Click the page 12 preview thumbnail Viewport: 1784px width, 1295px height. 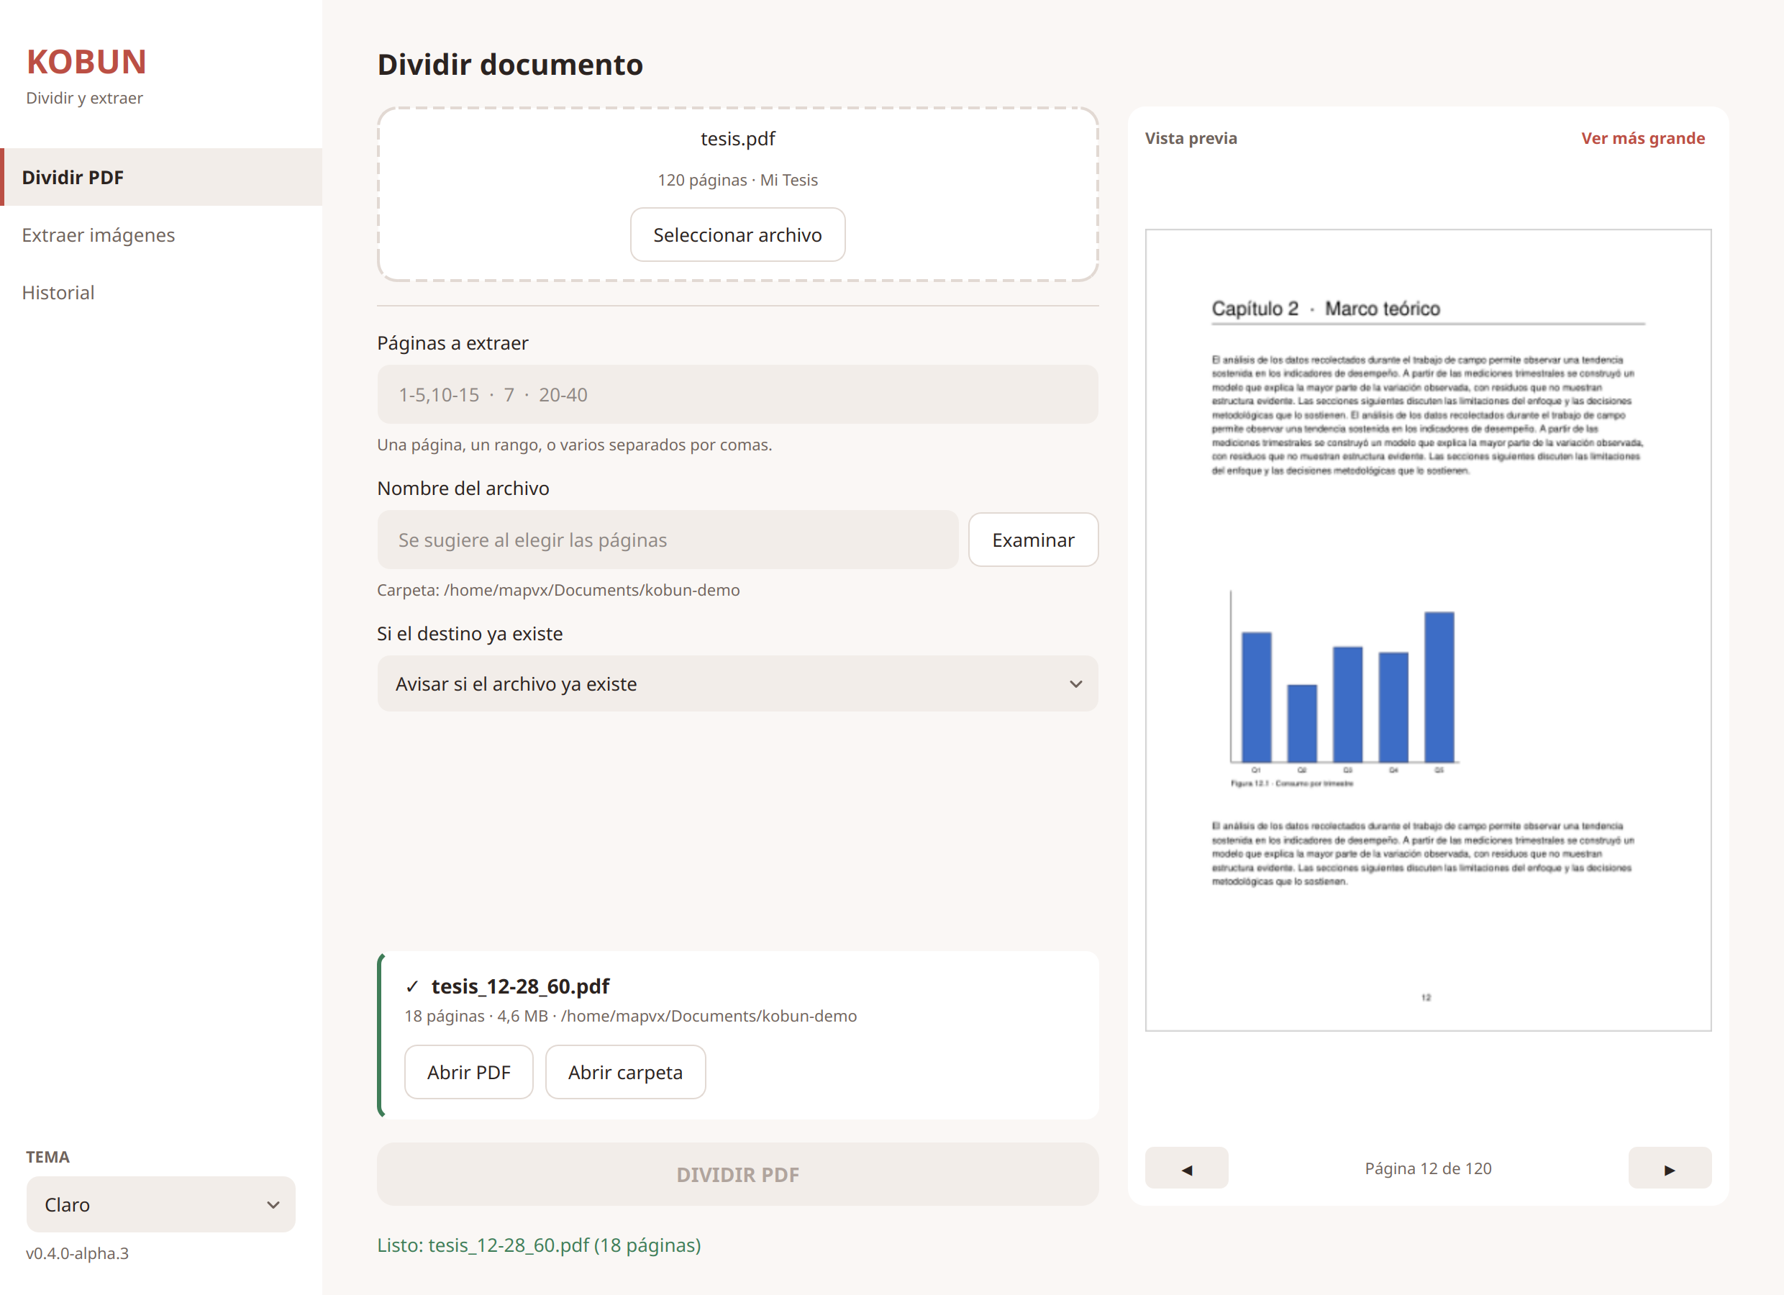tap(1428, 630)
